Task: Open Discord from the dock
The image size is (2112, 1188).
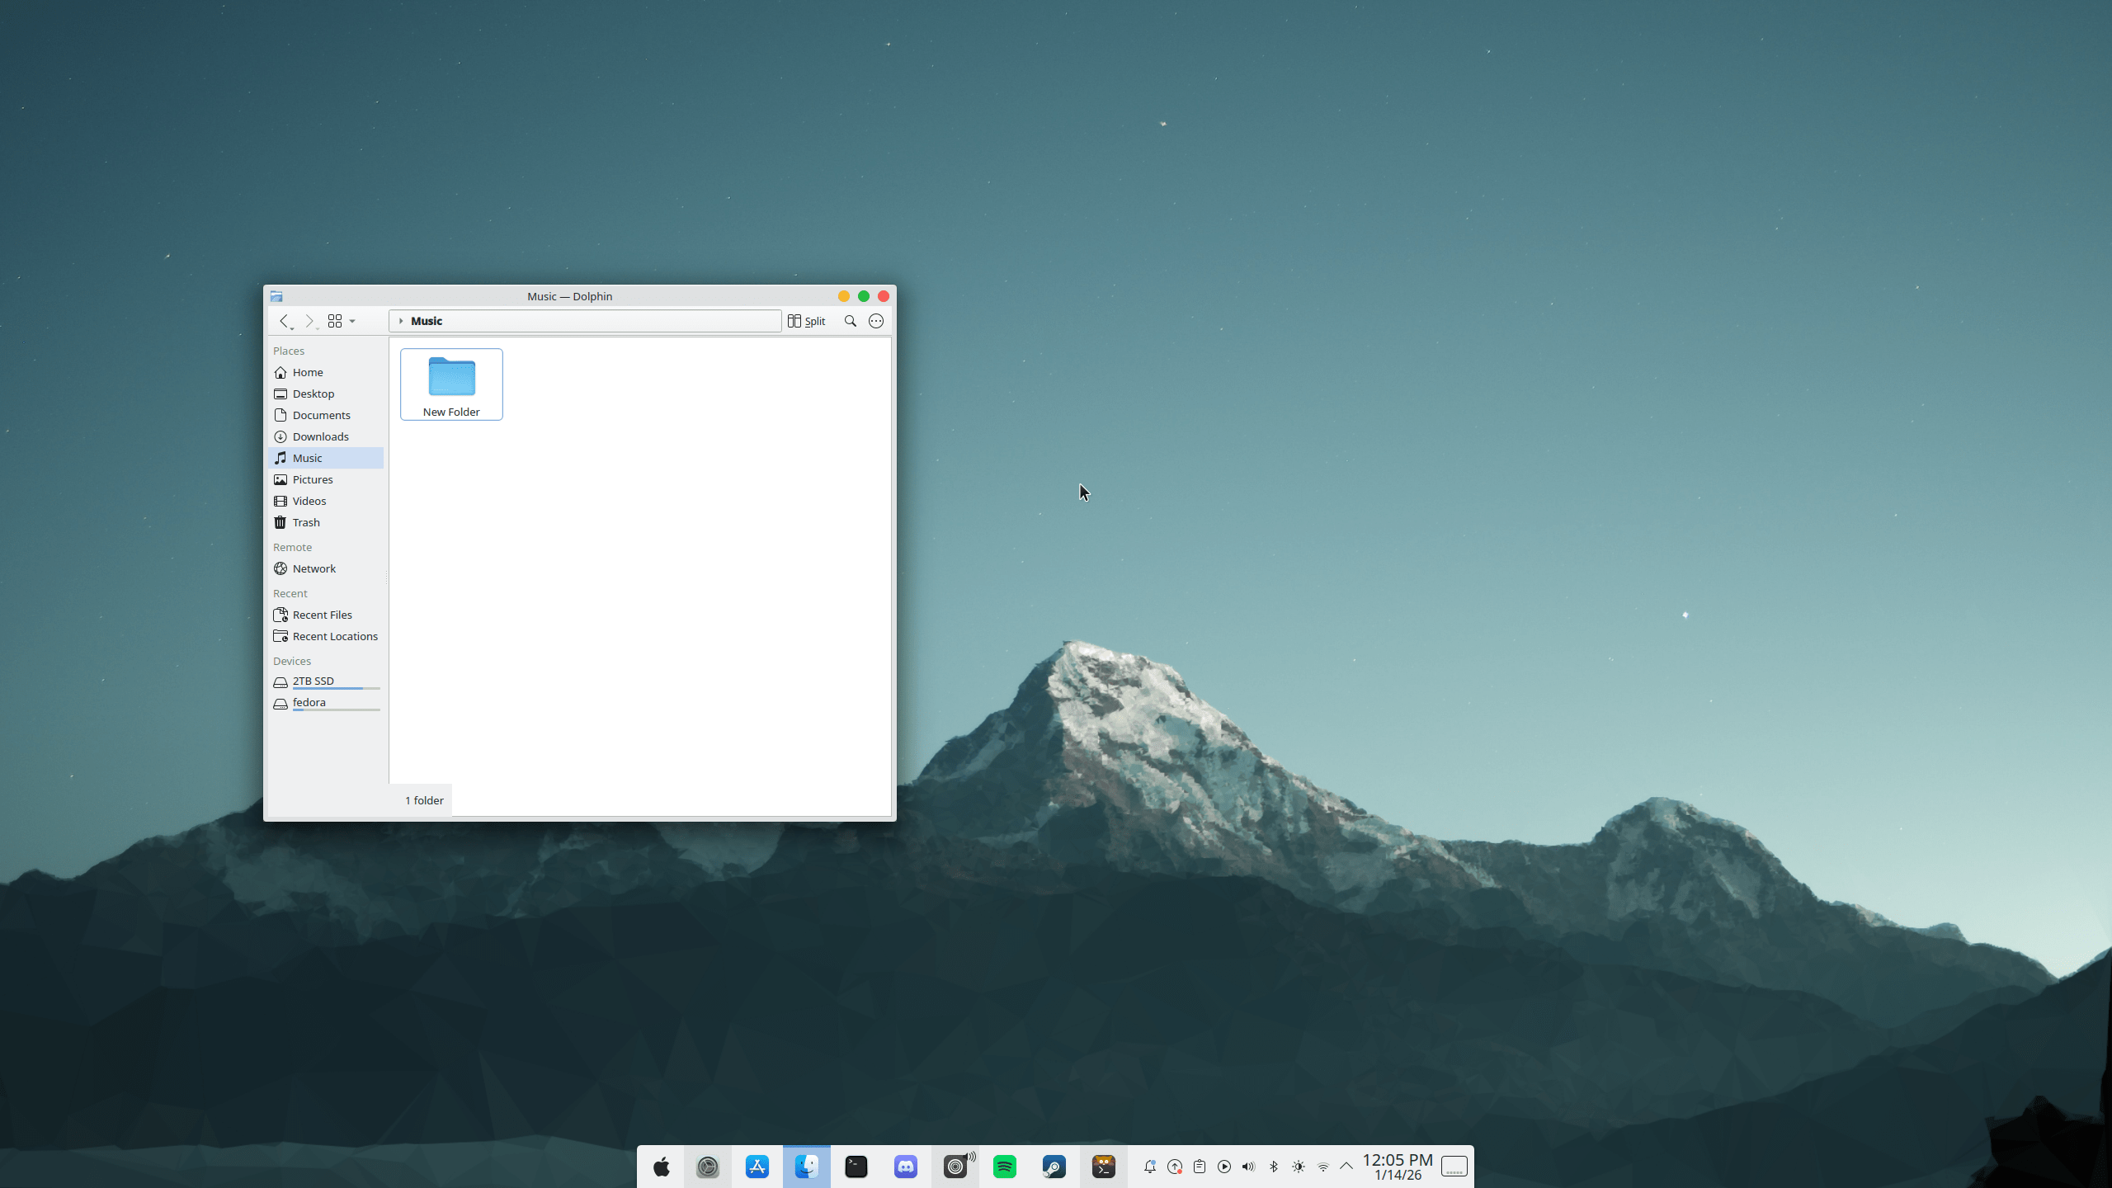Action: coord(904,1166)
